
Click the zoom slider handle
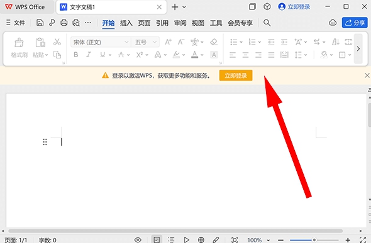[x=314, y=240]
